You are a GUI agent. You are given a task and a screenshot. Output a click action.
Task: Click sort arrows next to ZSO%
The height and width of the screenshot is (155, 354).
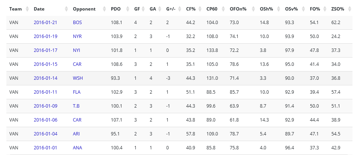tap(349, 9)
